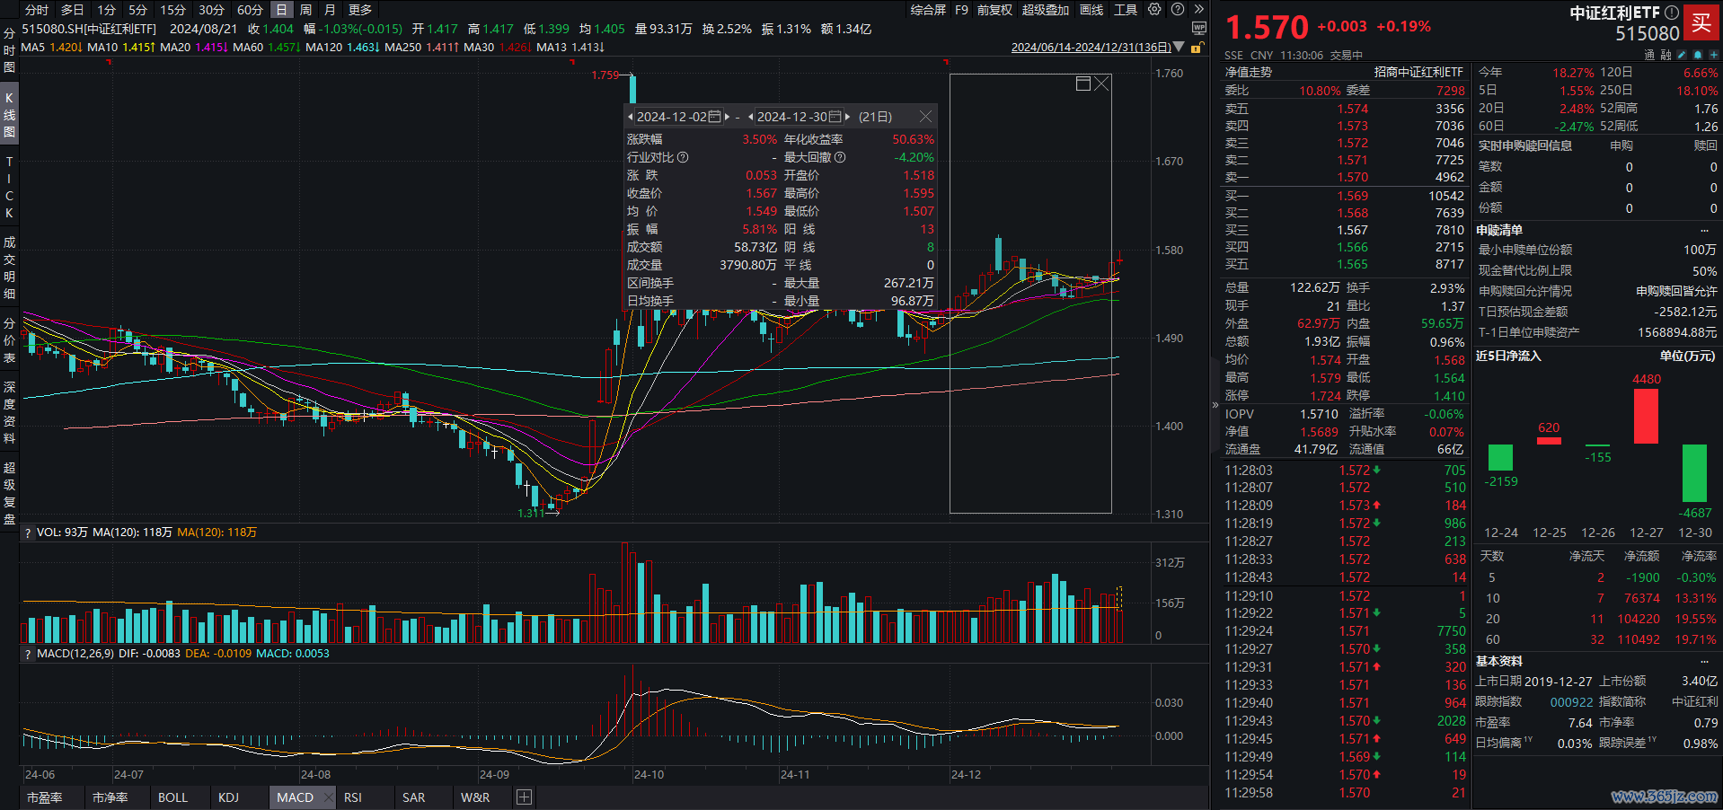Expand more toolbar options with double chevron
This screenshot has width=1723, height=810.
tap(1199, 10)
